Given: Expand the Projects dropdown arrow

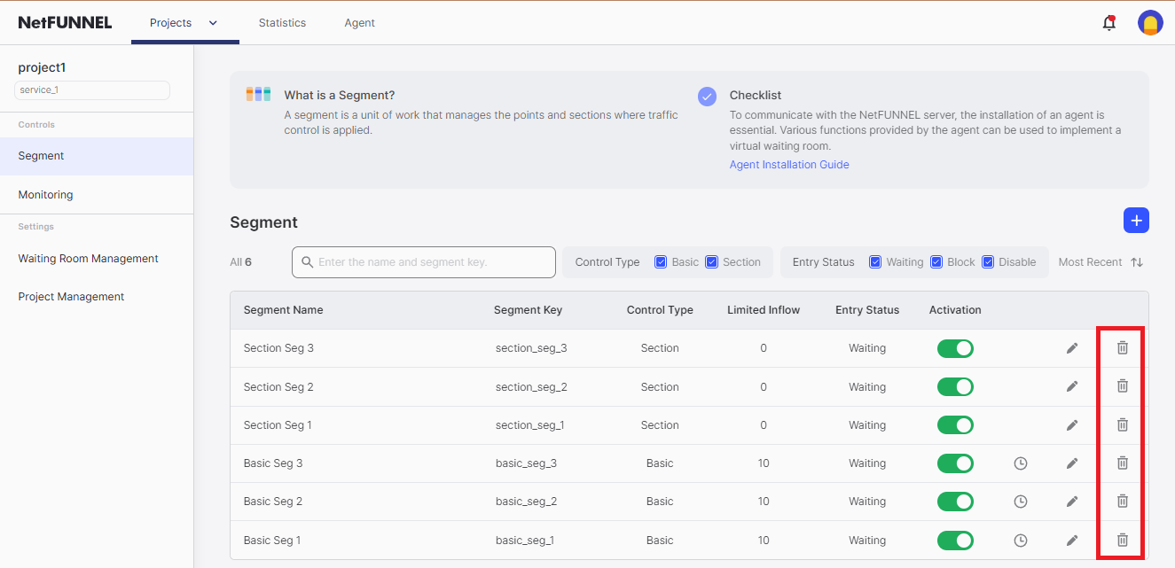Looking at the screenshot, I should tap(213, 23).
